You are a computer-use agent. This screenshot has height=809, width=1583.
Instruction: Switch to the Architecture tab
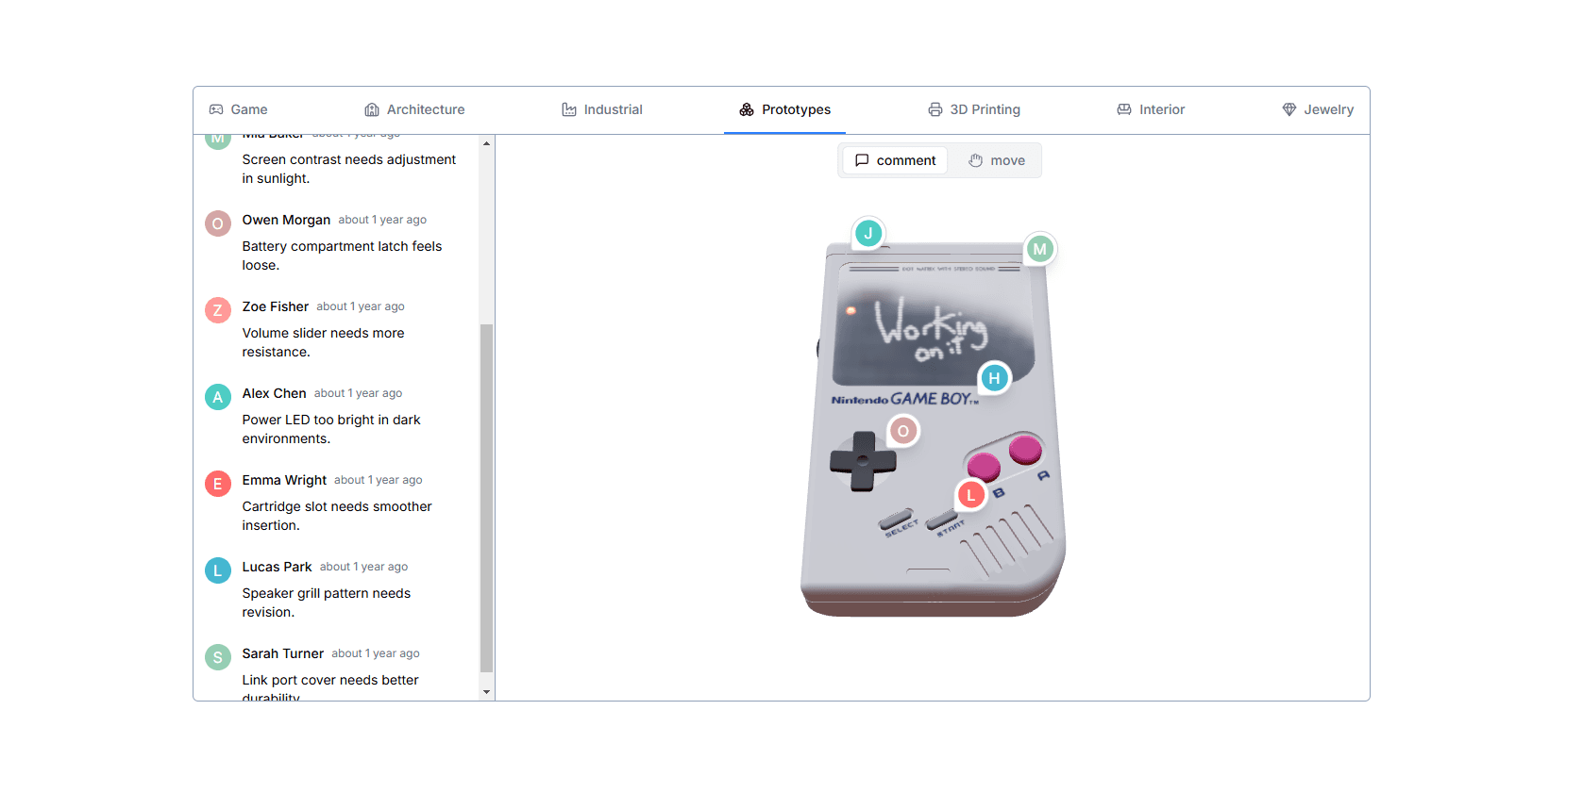[414, 109]
